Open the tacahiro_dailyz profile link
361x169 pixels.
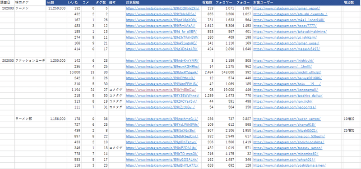point(288,96)
